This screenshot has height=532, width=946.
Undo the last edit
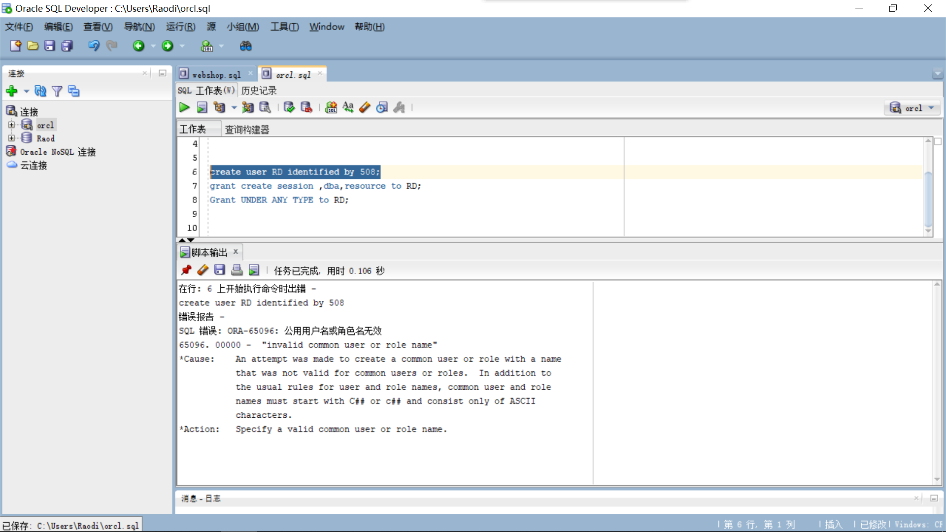tap(94, 46)
